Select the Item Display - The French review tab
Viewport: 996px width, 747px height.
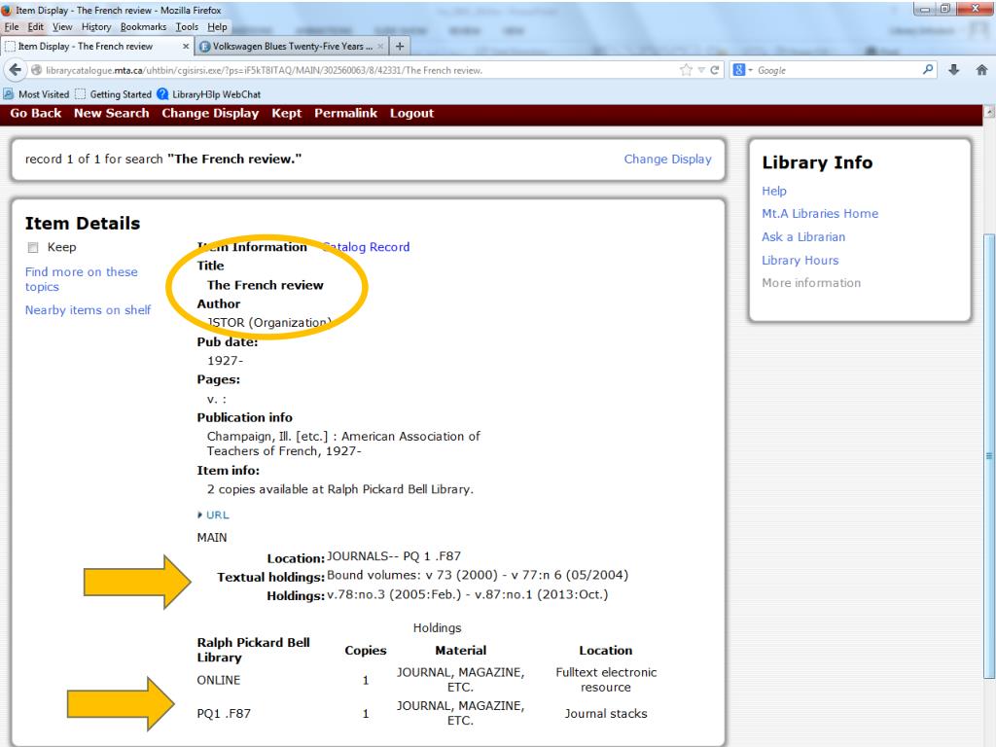pyautogui.click(x=97, y=46)
